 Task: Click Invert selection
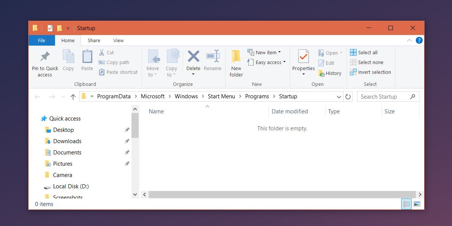pyautogui.click(x=370, y=72)
